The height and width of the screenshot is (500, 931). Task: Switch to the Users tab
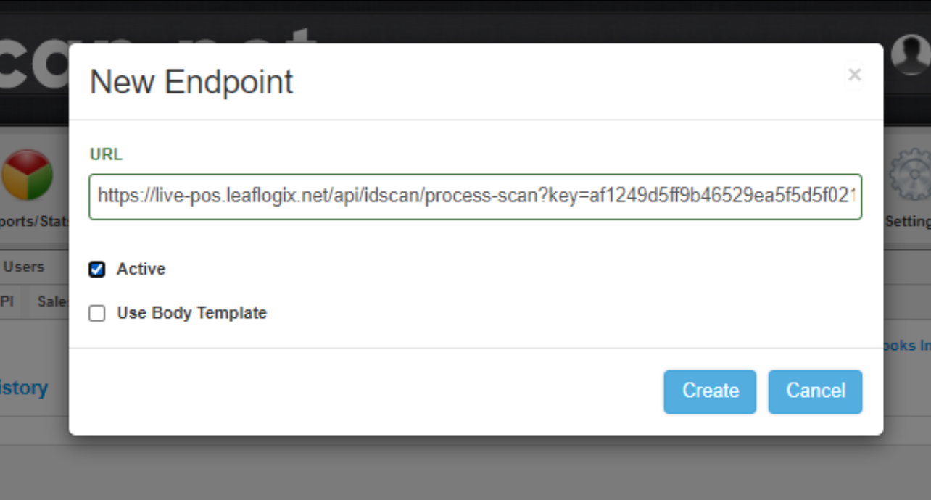(24, 267)
